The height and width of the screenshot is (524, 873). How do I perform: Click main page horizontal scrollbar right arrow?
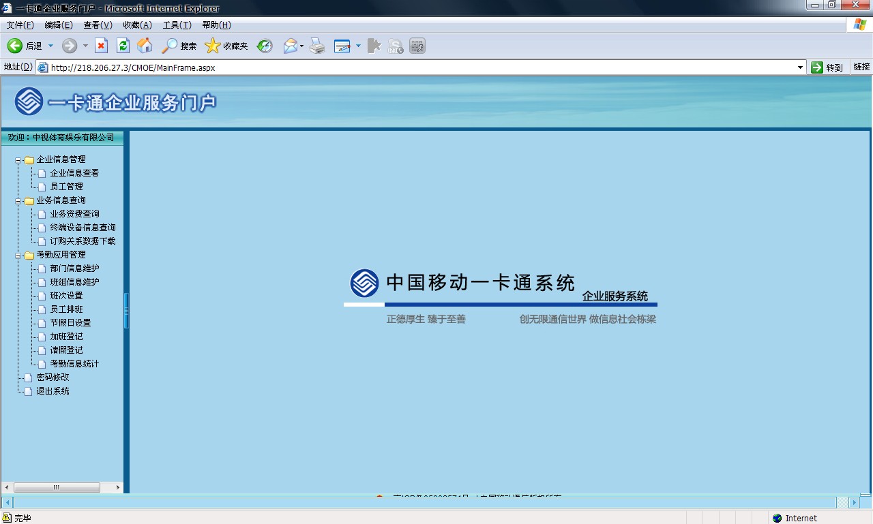coord(854,503)
